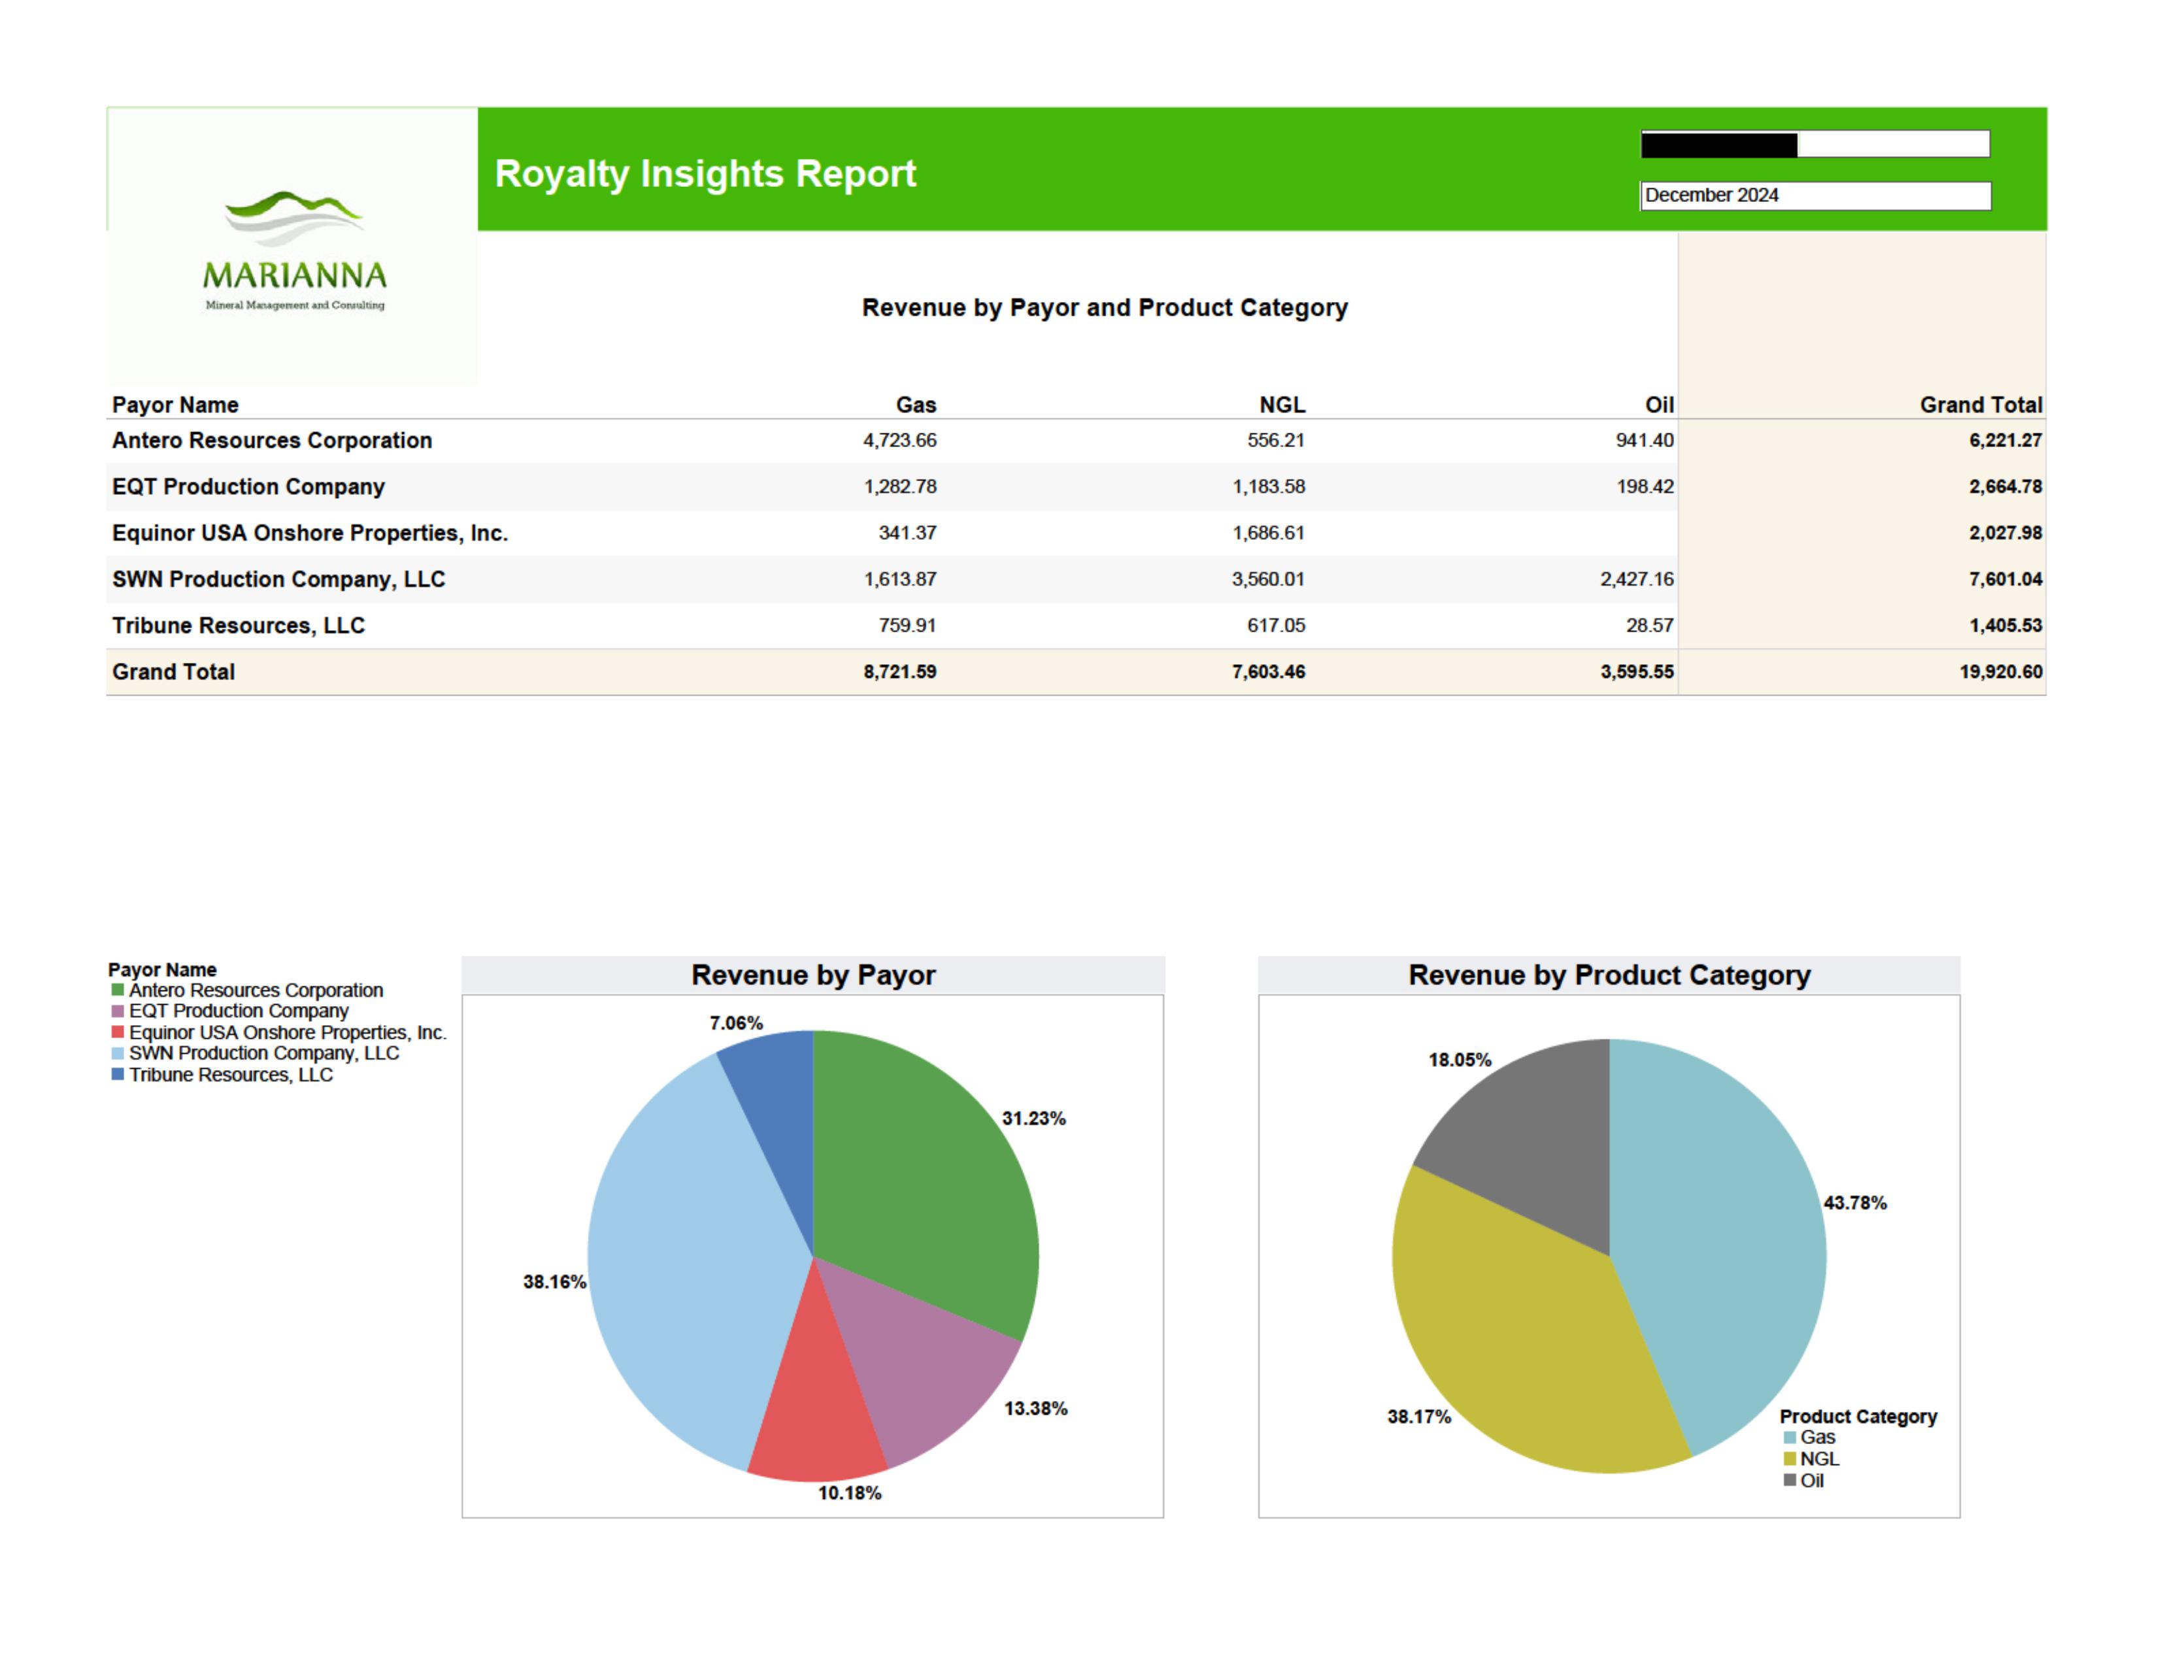Image resolution: width=2157 pixels, height=1667 pixels.
Task: Click overall grand total 19,920.60
Action: pos(2001,673)
